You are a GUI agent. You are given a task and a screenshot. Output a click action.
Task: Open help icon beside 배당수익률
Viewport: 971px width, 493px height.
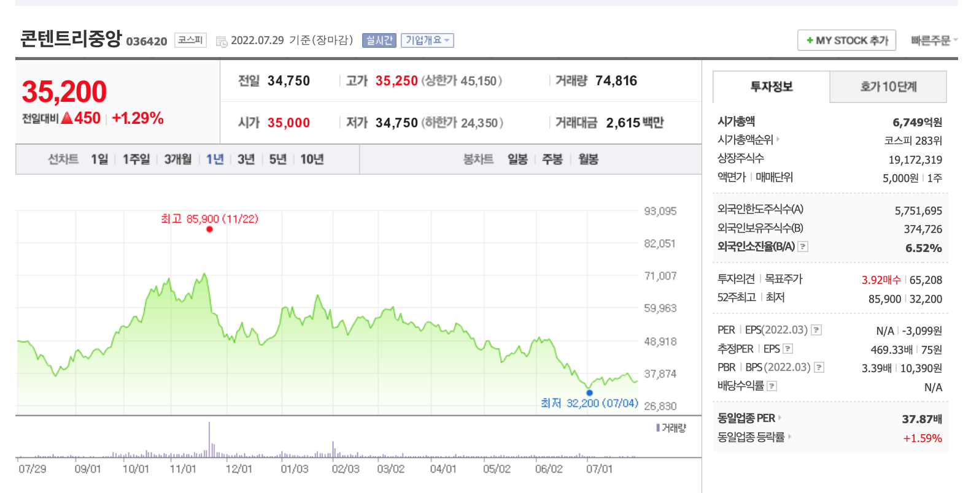[x=772, y=386]
